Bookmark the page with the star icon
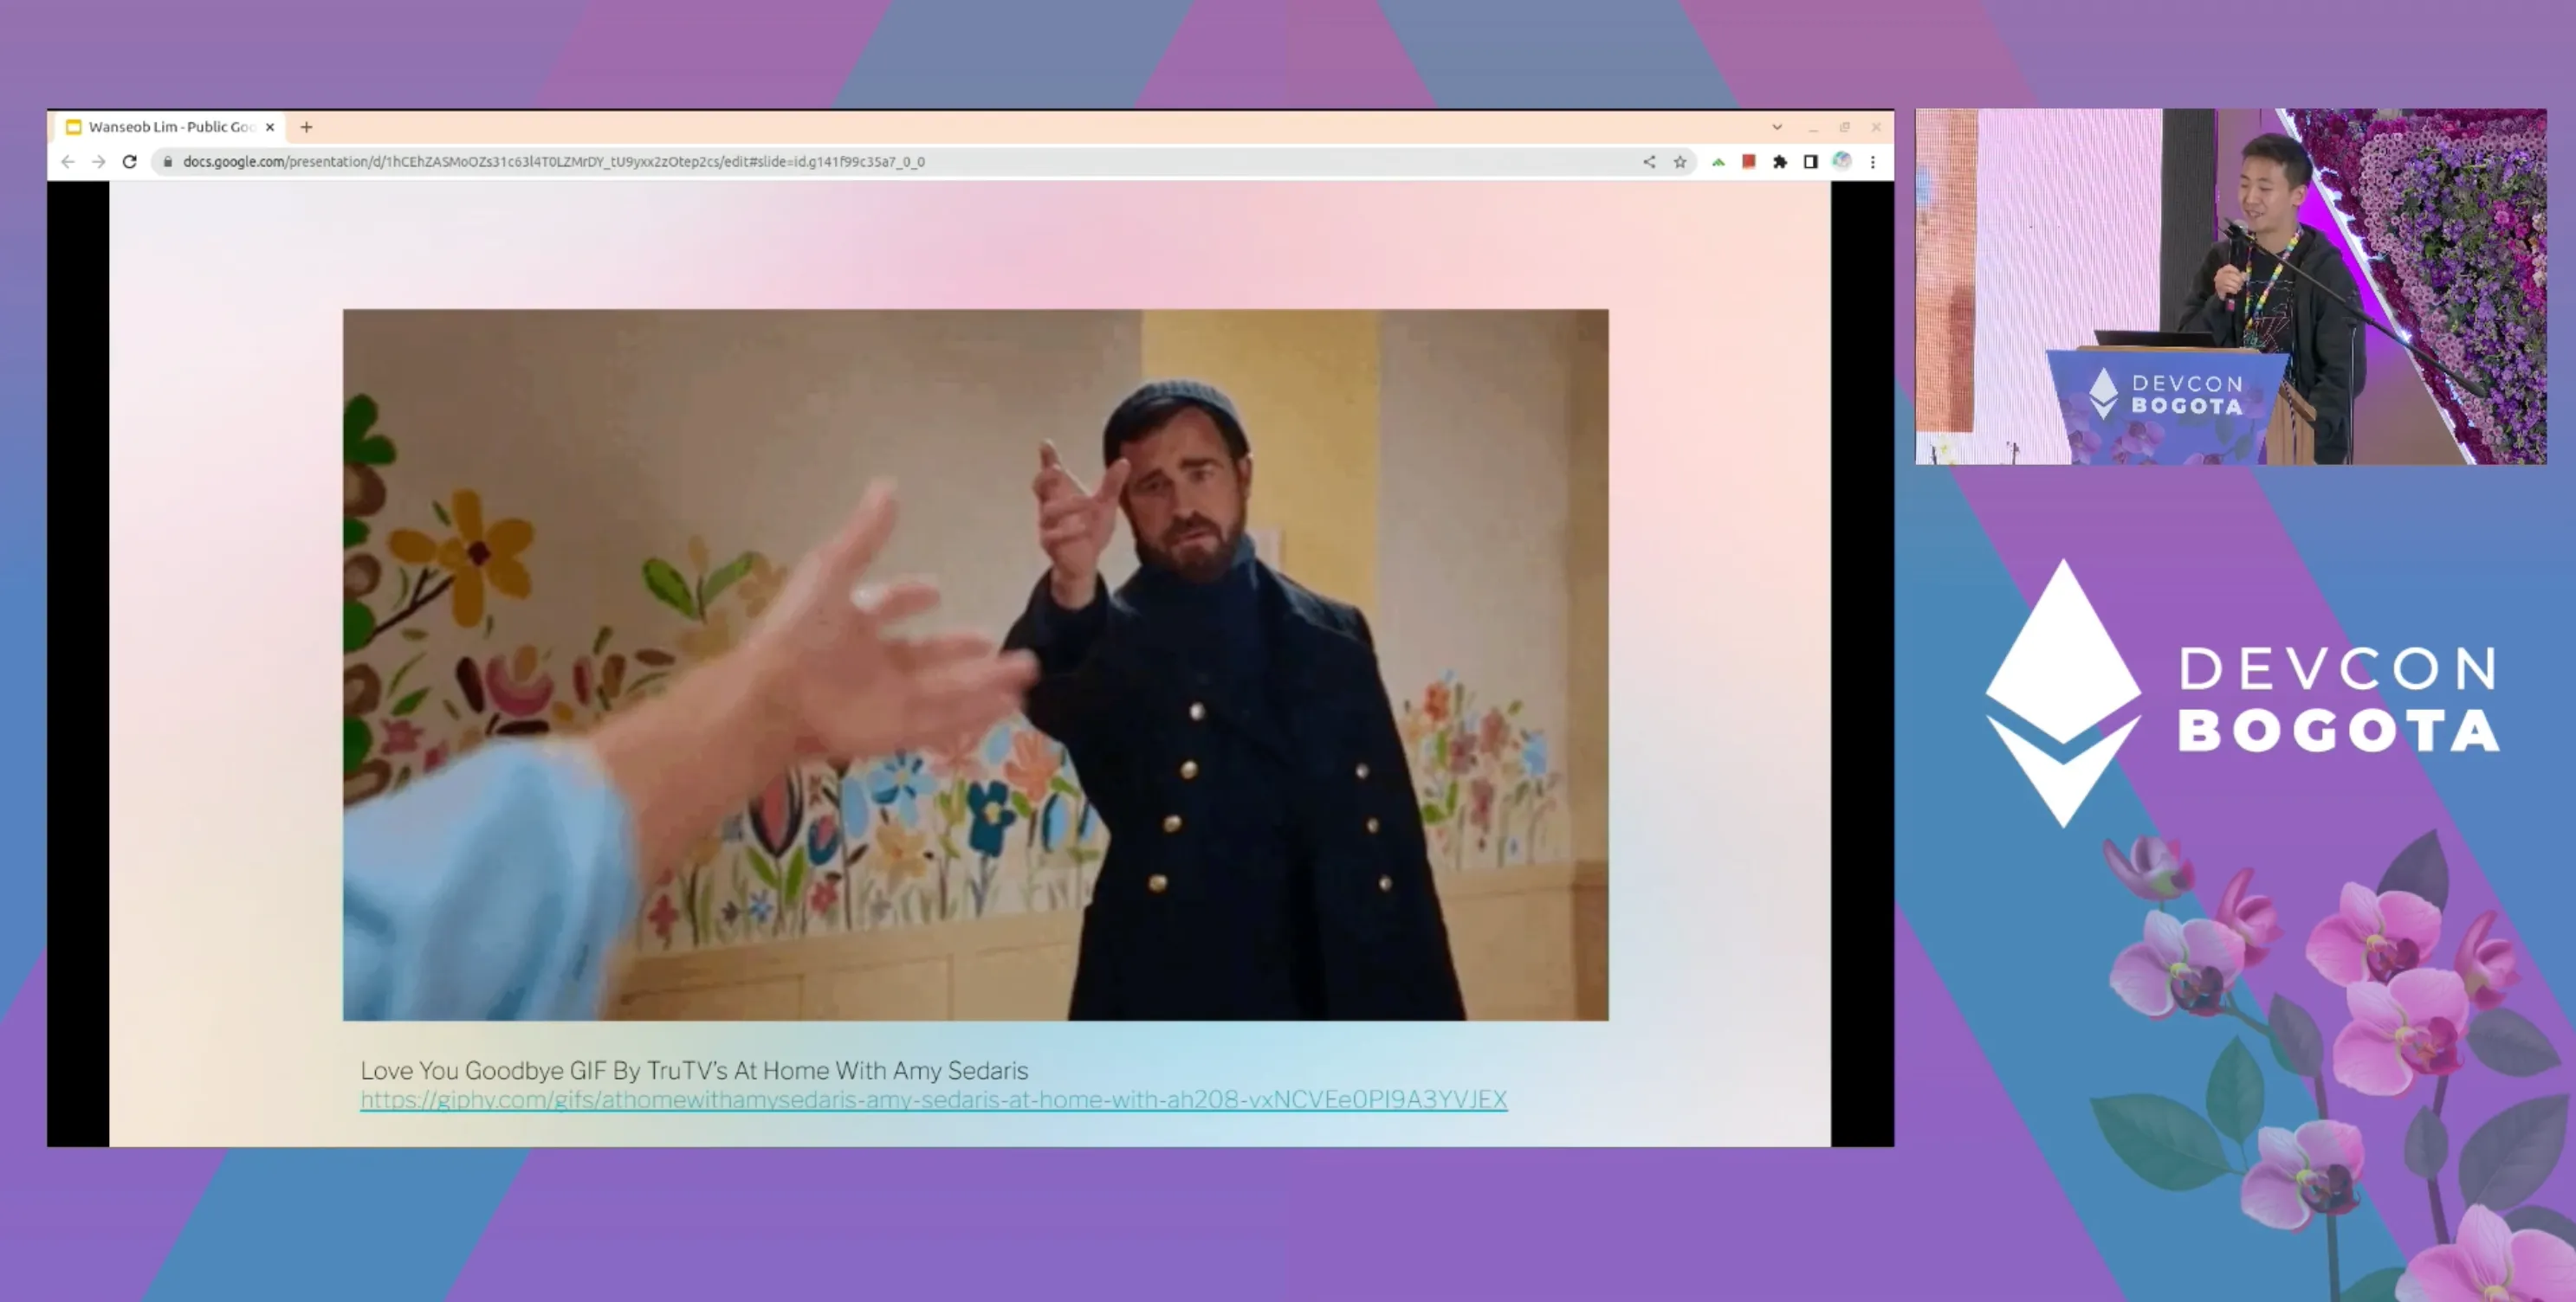This screenshot has height=1302, width=2576. (x=1680, y=161)
